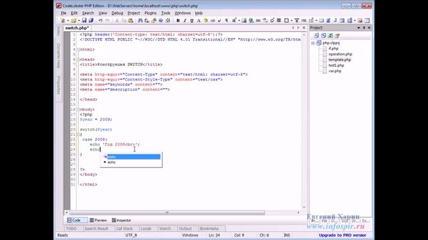Image resolution: width=428 pixels, height=240 pixels.
Task: Click the J script toolbar icon
Action: (x=335, y=21)
